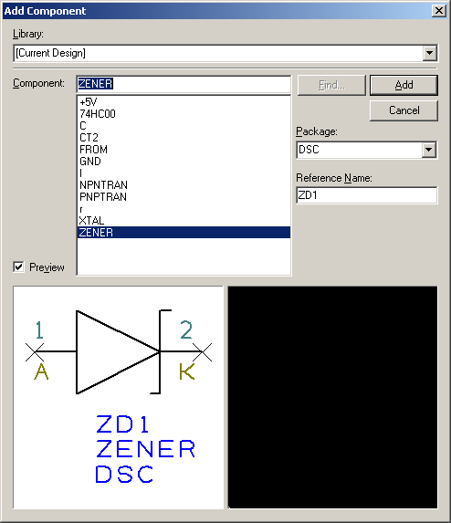
Task: Click the Reference Name field ZD1
Action: 367,194
